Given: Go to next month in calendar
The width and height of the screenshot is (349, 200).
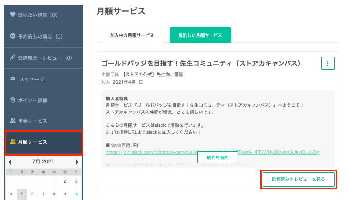Looking at the screenshot, I should (x=77, y=162).
